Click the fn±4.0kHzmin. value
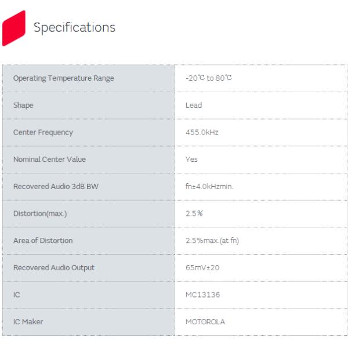 [209, 186]
